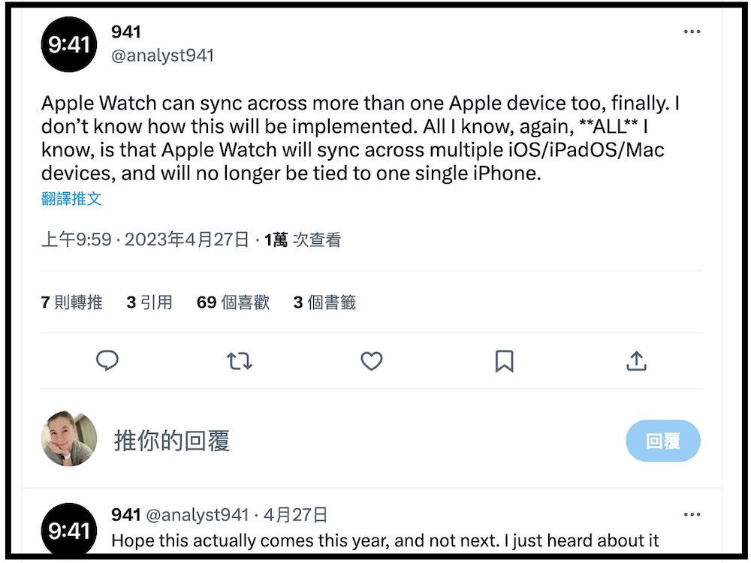Click the 941 display name on reply
The image size is (751, 563).
[125, 515]
